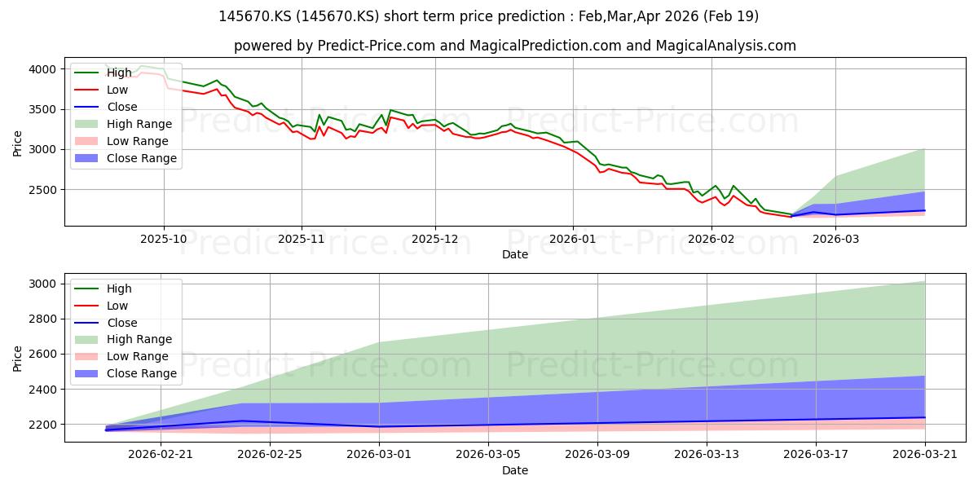978x489 pixels.
Task: Click the '3000' y-axis tick in lower chart
Action: click(44, 284)
